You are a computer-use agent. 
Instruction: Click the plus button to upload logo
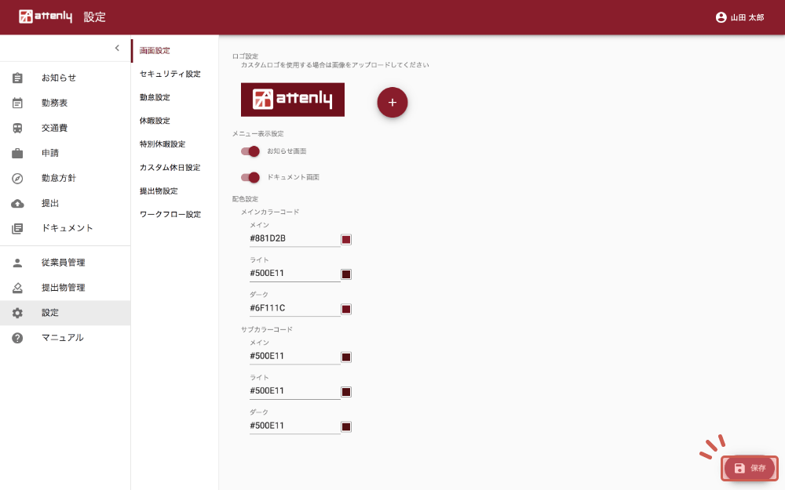click(392, 102)
